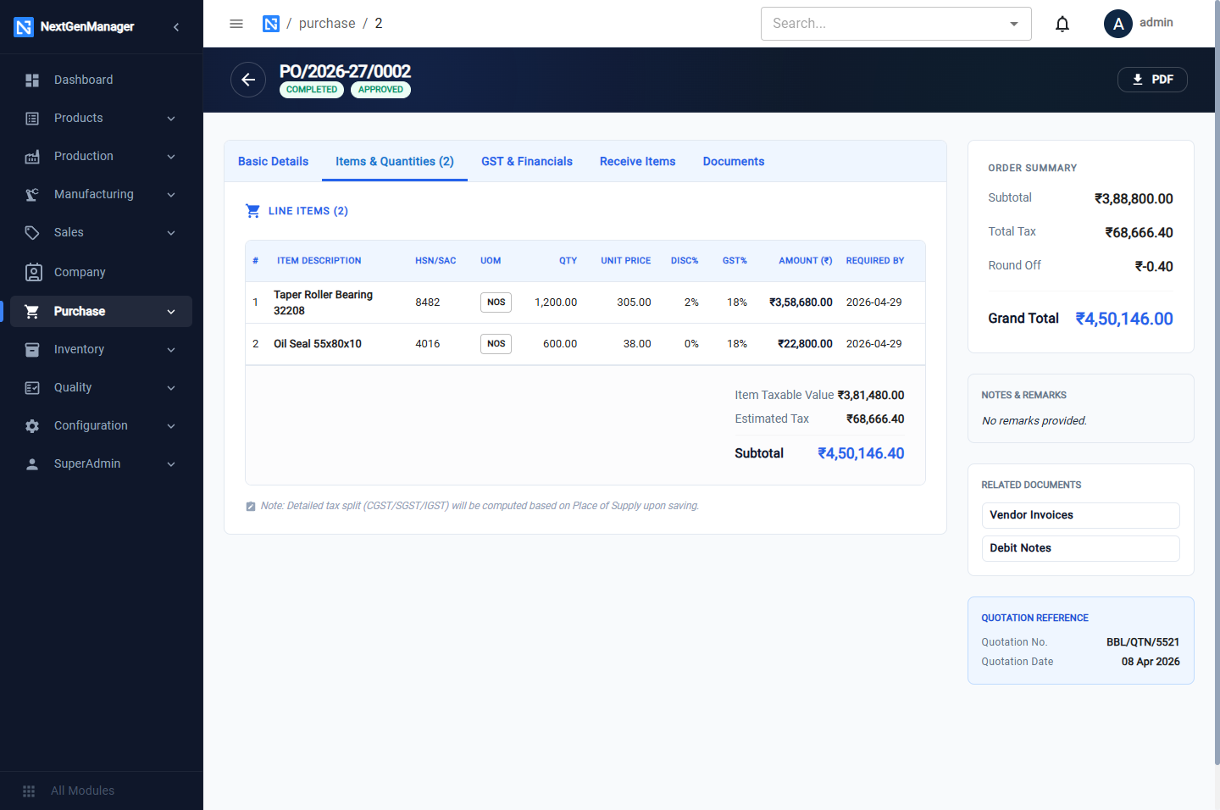Expand the Products menu chevron
Screen dimensions: 1220x810
pos(171,119)
